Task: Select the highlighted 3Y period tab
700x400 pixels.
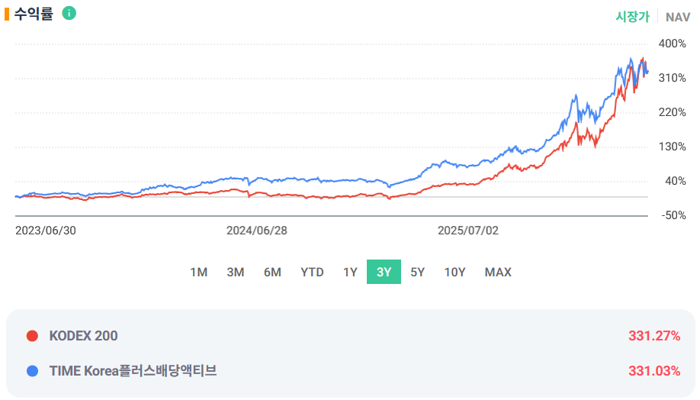Action: tap(384, 272)
